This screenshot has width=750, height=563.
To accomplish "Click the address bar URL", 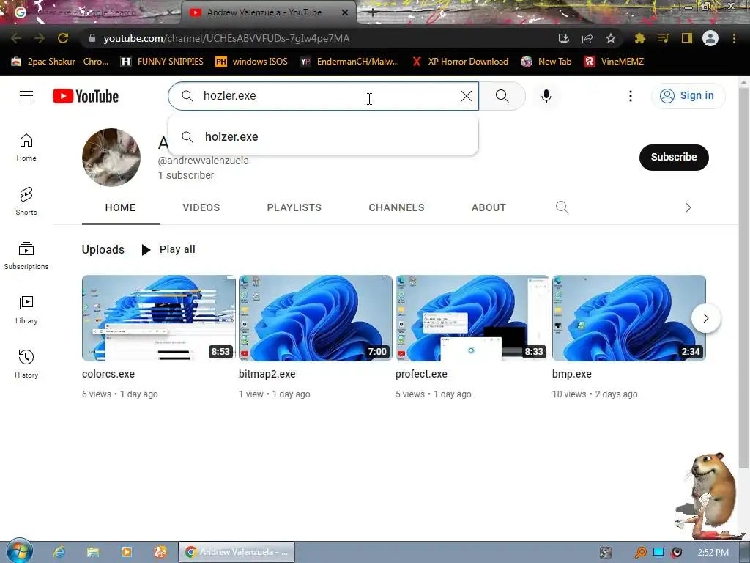I will point(226,38).
